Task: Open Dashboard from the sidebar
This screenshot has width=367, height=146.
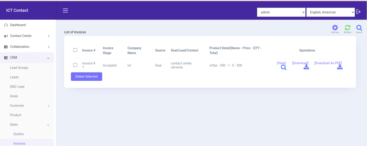Action: pyautogui.click(x=18, y=25)
